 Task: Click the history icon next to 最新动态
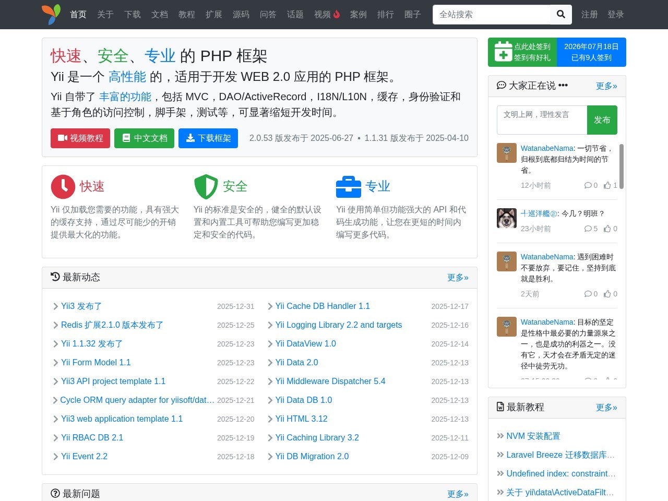click(x=55, y=277)
